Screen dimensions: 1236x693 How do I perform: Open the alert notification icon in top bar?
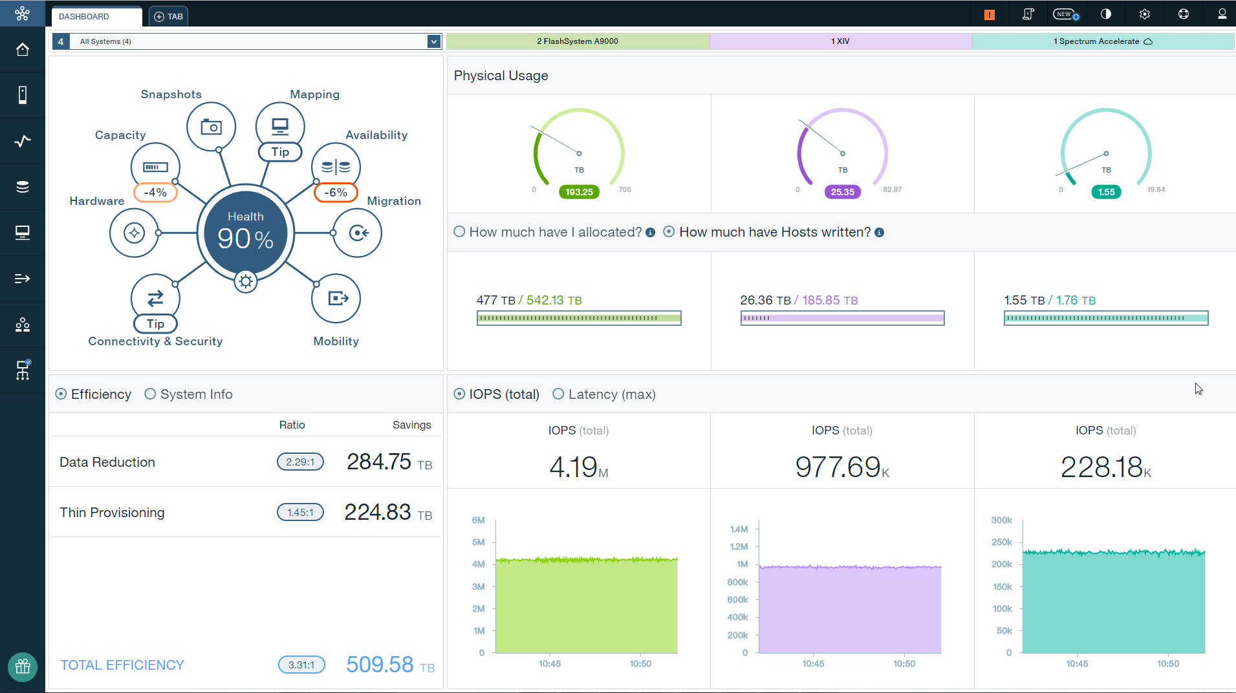coord(989,14)
